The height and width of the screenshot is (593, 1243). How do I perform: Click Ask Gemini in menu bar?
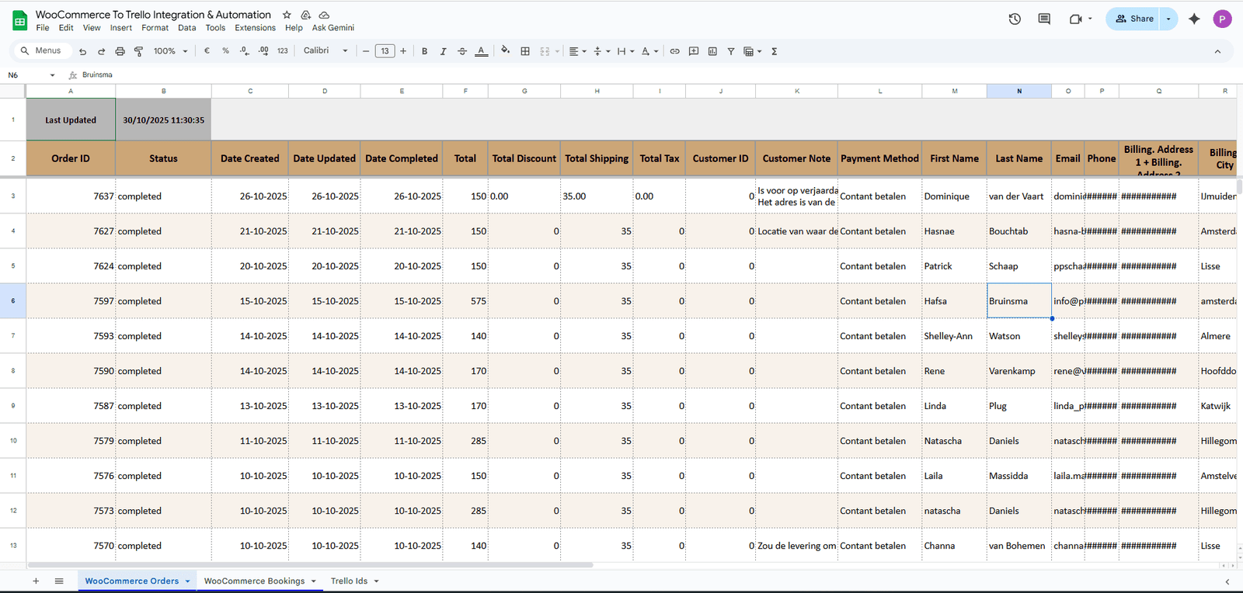tap(333, 28)
